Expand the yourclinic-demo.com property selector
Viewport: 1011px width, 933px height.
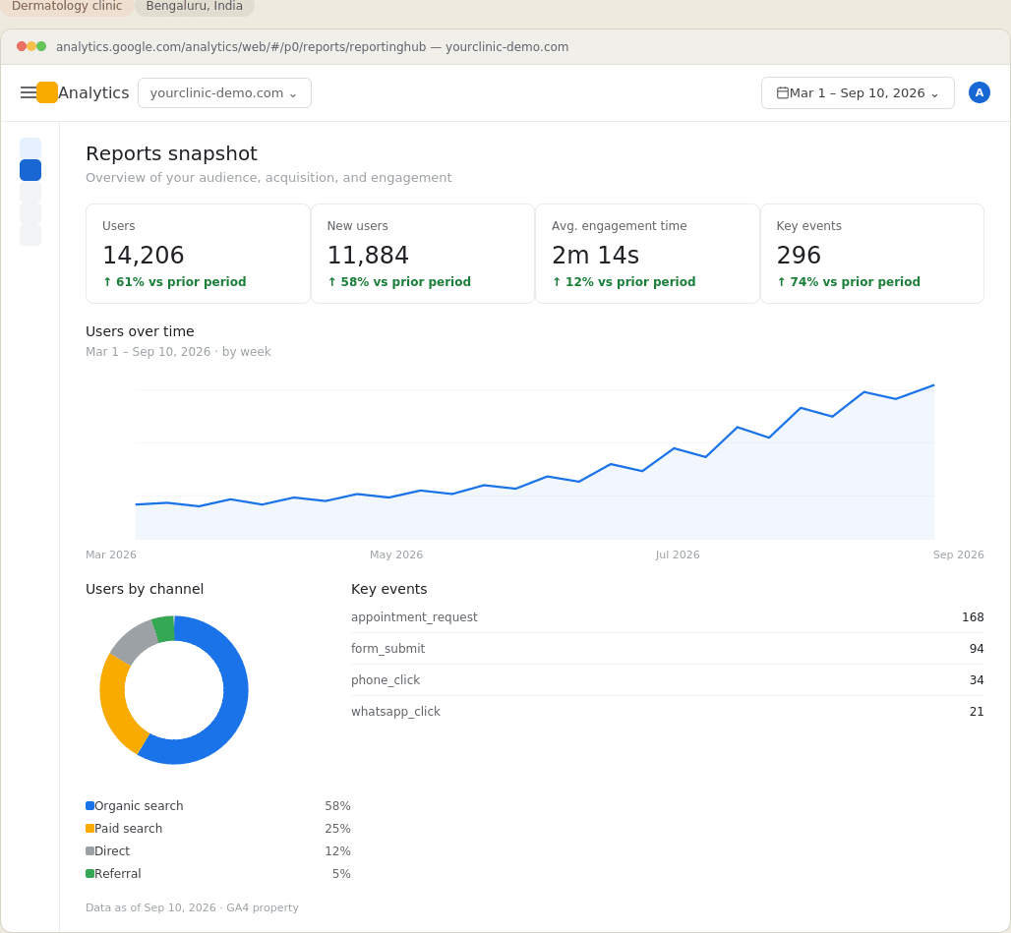(224, 92)
